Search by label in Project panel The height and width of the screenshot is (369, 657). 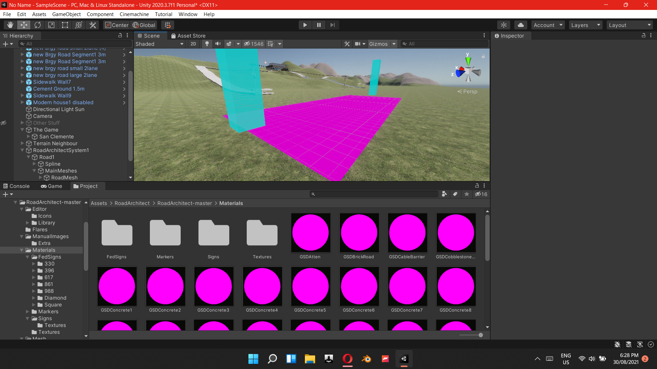pos(455,194)
